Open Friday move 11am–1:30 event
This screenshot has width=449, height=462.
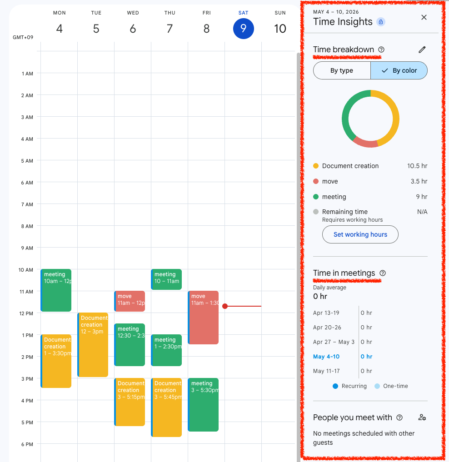pyautogui.click(x=204, y=318)
